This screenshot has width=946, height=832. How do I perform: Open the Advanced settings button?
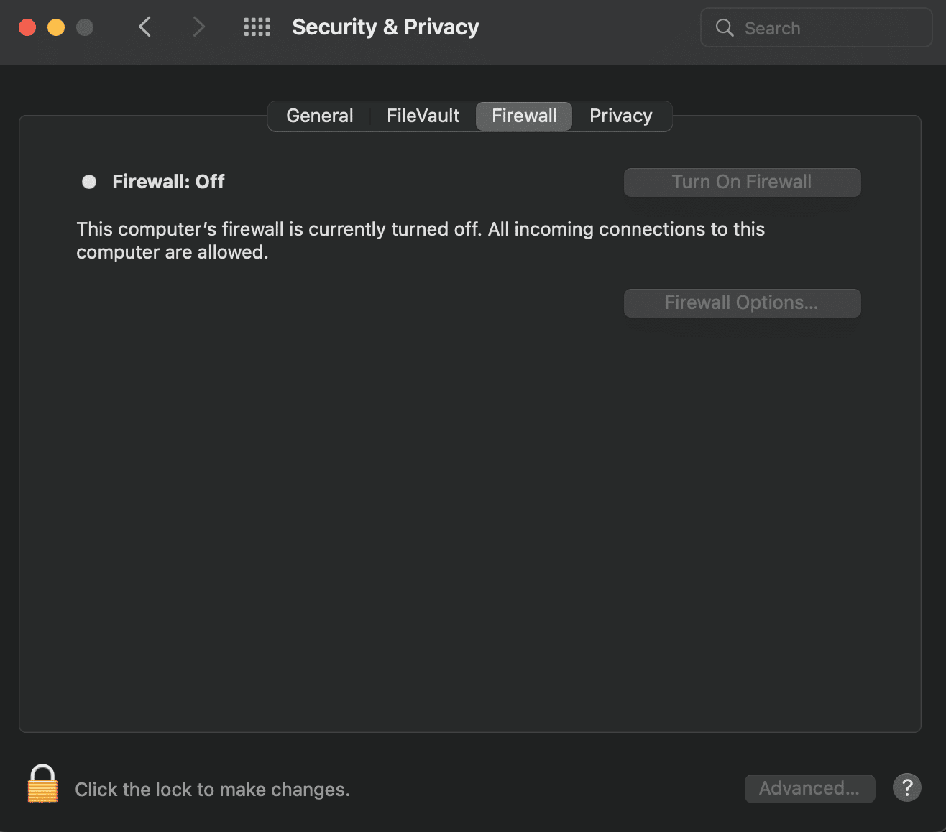click(x=809, y=788)
